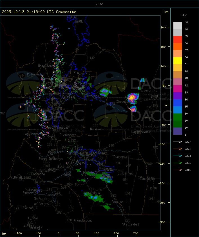Viewport: 199px width, 237px height.
Task: Click the 'VBCR' legend label
Action: 188,149
